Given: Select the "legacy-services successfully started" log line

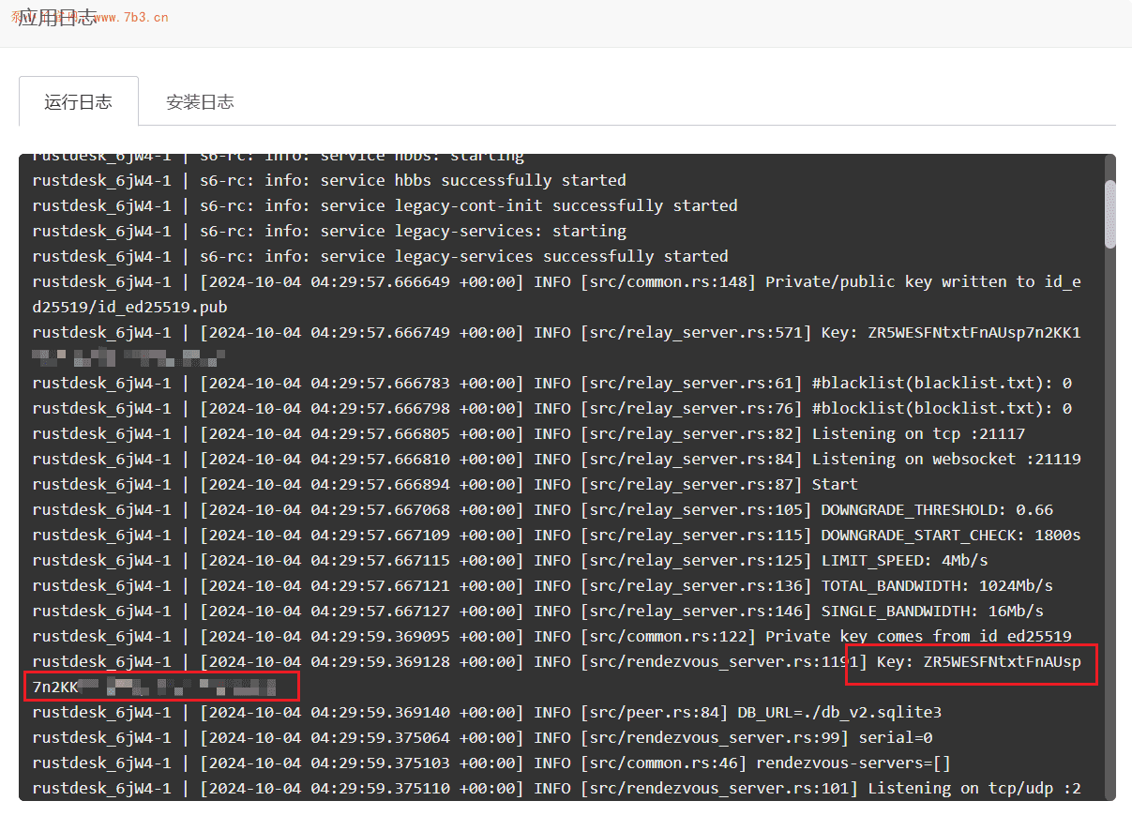Looking at the screenshot, I should (380, 256).
